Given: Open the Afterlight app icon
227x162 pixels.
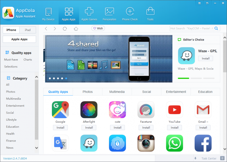Looking at the screenshot, I should point(89,110).
